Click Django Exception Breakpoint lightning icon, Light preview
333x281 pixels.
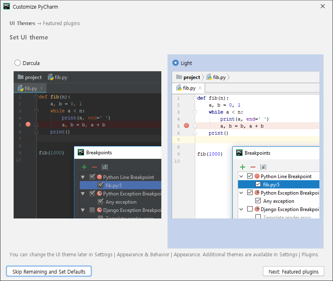pos(257,209)
